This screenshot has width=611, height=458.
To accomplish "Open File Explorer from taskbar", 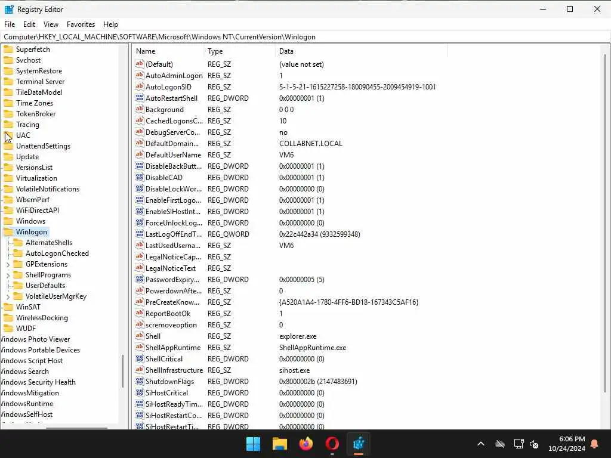I will (280, 444).
